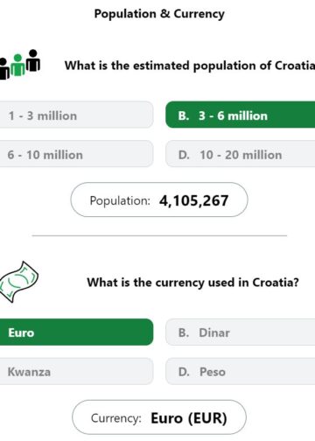Pick the Kwanza currency option
315x441 pixels.
76,371
